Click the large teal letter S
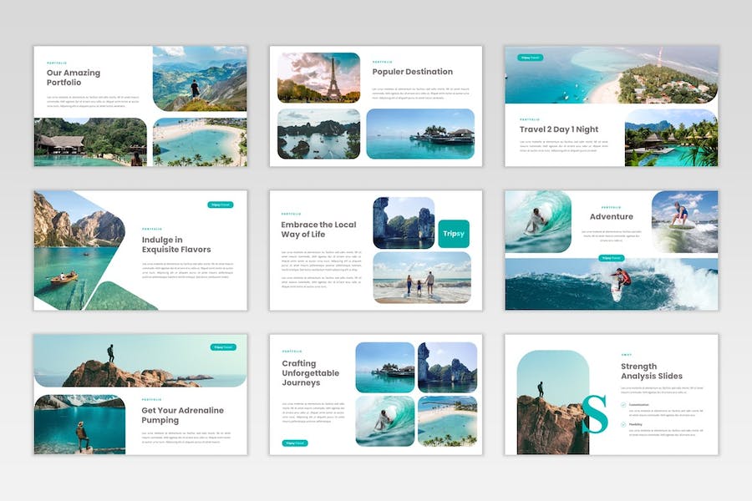The width and height of the screenshot is (752, 501). click(595, 415)
